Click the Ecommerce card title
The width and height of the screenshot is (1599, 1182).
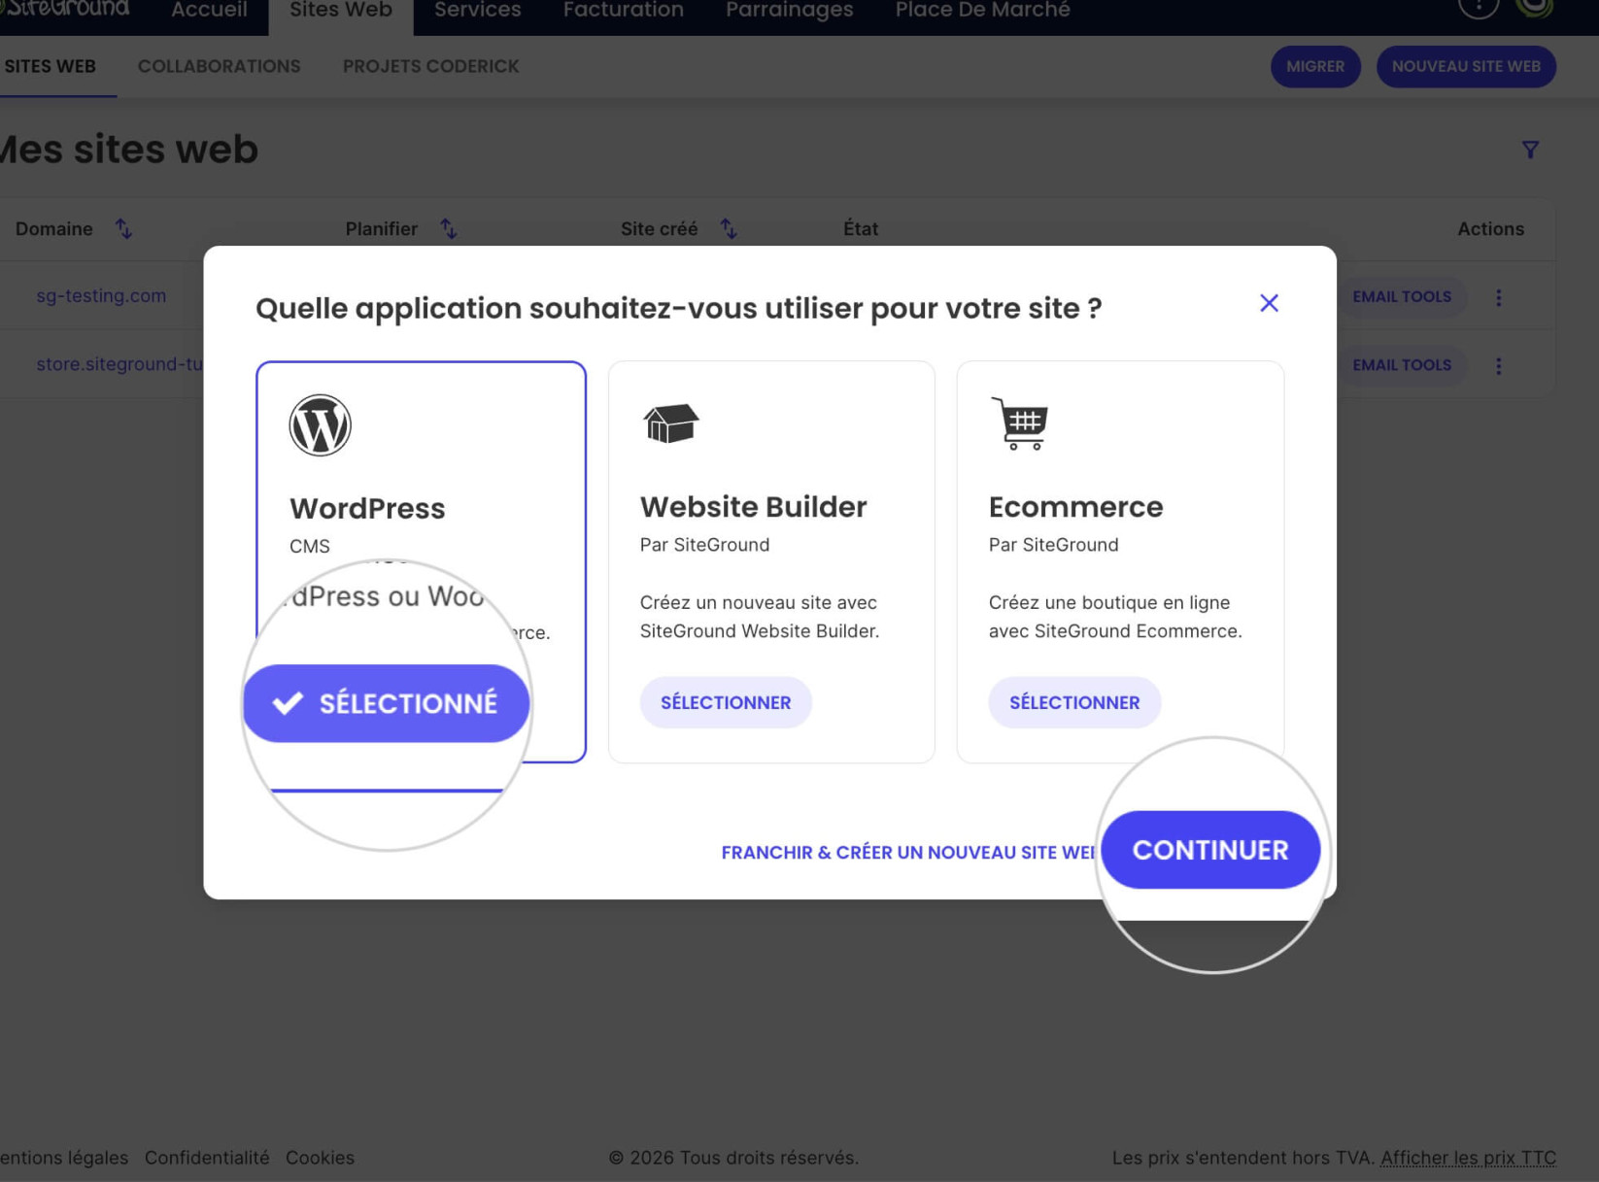(x=1075, y=506)
